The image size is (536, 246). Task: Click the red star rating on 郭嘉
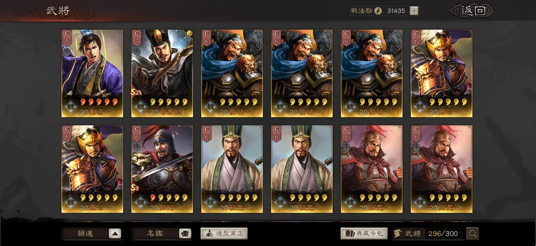pyautogui.click(x=99, y=102)
